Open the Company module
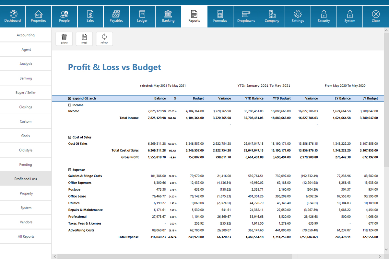 tap(272, 16)
